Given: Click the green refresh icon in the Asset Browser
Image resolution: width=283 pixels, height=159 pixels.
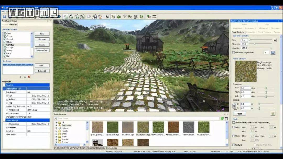Looking at the screenshot, I should coord(222,118).
